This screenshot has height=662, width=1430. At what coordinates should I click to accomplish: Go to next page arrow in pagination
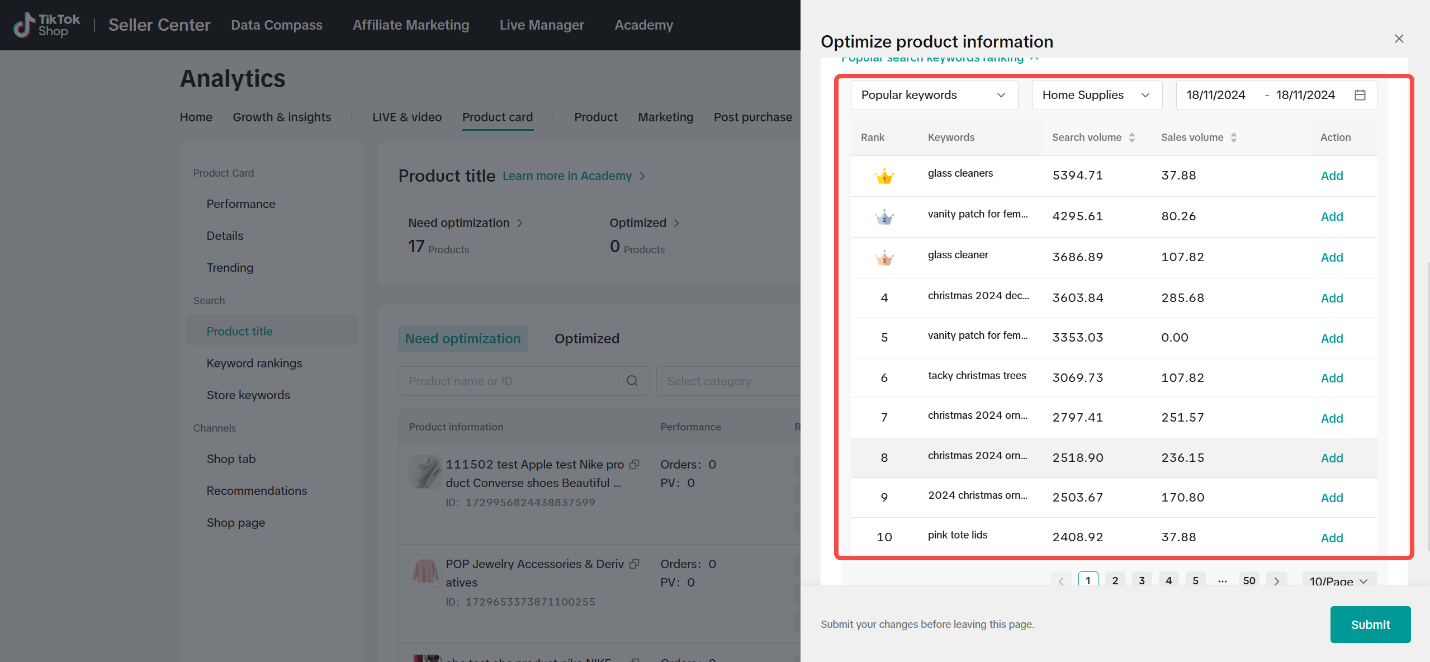[1276, 581]
